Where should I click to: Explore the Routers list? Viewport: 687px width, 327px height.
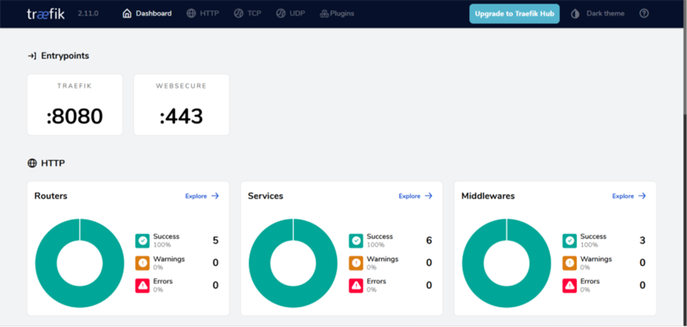coord(202,196)
